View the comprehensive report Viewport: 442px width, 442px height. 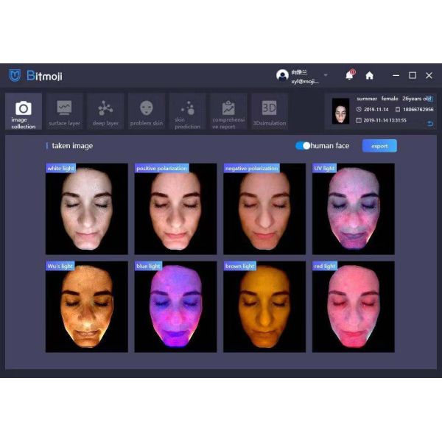(228, 112)
